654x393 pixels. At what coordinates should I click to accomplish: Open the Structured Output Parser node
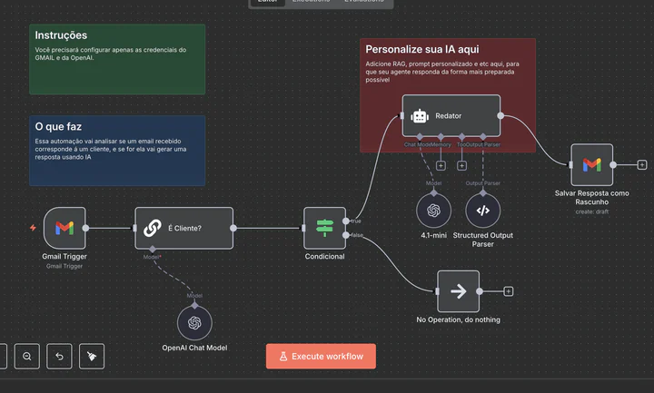pos(483,211)
